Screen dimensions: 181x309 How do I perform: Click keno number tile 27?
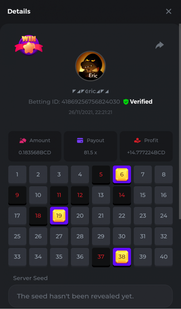pos(59,236)
